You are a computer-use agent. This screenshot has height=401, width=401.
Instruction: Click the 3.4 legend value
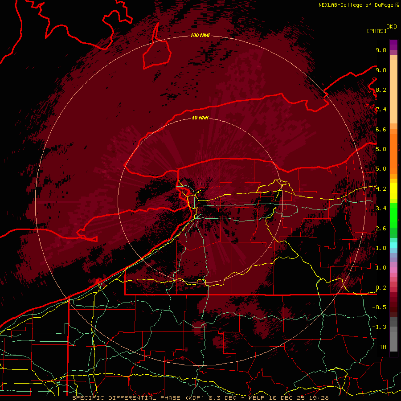pyautogui.click(x=381, y=209)
